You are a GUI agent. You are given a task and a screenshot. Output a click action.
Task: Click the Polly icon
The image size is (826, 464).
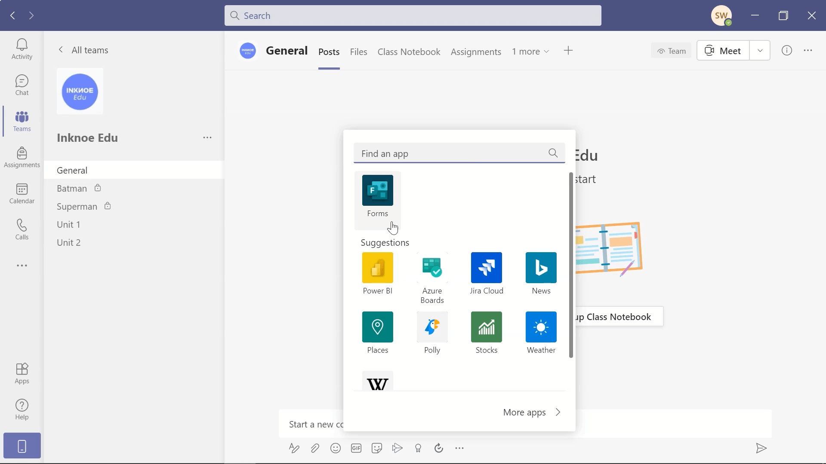tap(432, 327)
